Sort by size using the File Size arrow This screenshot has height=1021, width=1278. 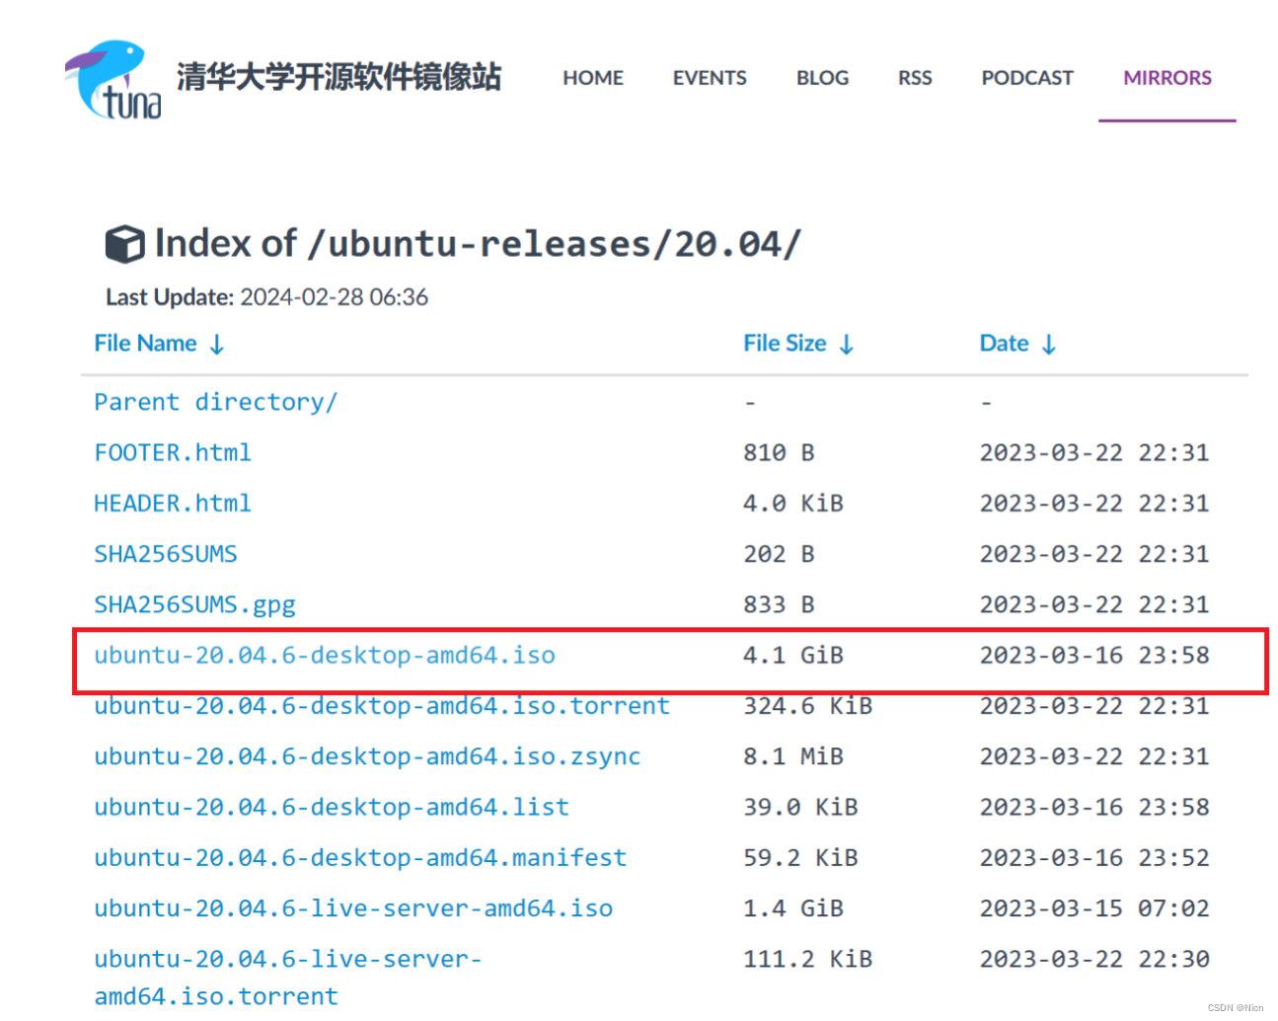(x=846, y=345)
